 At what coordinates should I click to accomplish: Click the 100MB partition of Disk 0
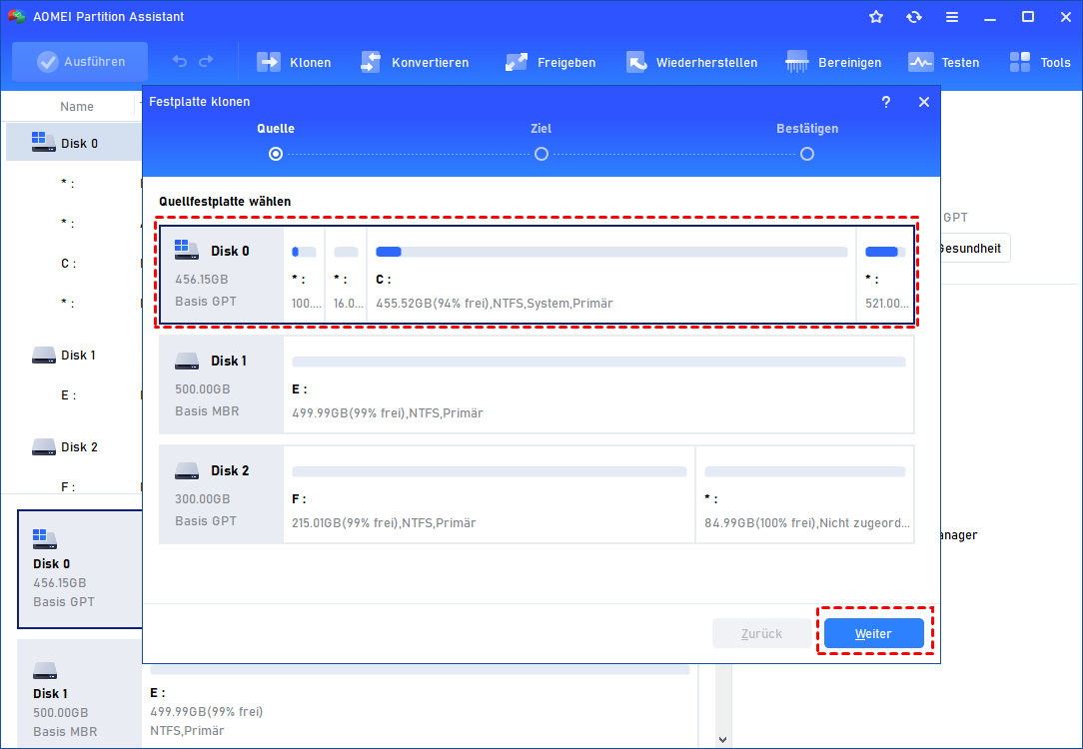coord(304,274)
